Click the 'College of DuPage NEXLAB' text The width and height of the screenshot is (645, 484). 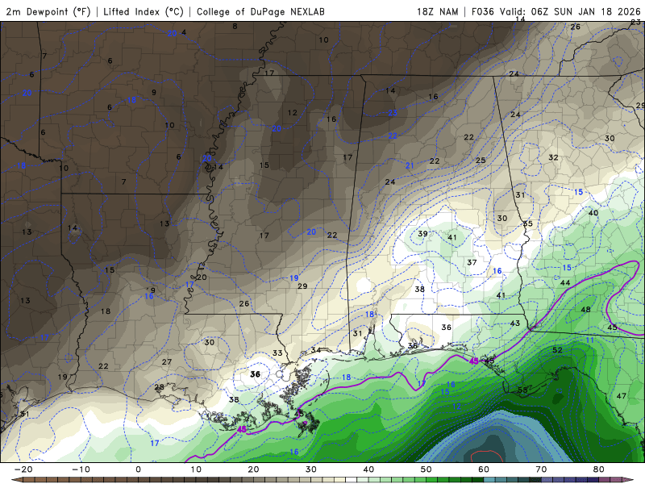(x=260, y=11)
